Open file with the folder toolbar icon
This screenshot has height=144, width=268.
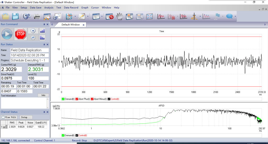pos(6,16)
